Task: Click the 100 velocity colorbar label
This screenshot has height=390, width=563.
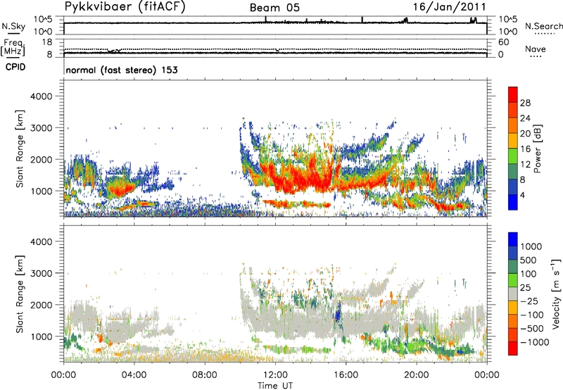Action: click(528, 274)
